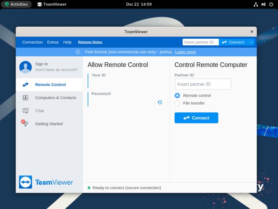The width and height of the screenshot is (278, 209).
Task: Open the Release Notes link
Action: coord(90,42)
